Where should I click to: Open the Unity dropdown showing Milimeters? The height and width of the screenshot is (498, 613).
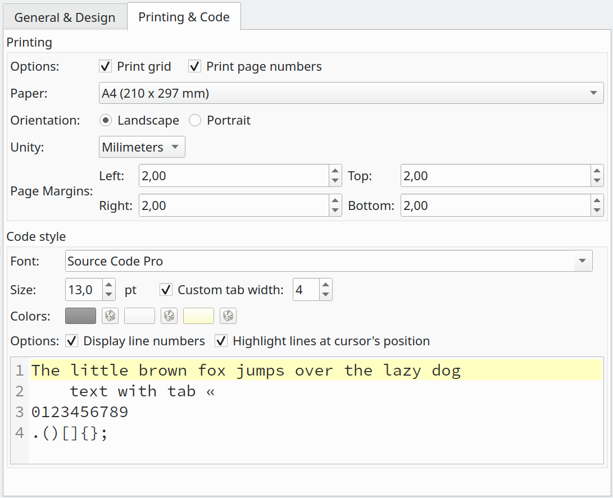tap(142, 147)
